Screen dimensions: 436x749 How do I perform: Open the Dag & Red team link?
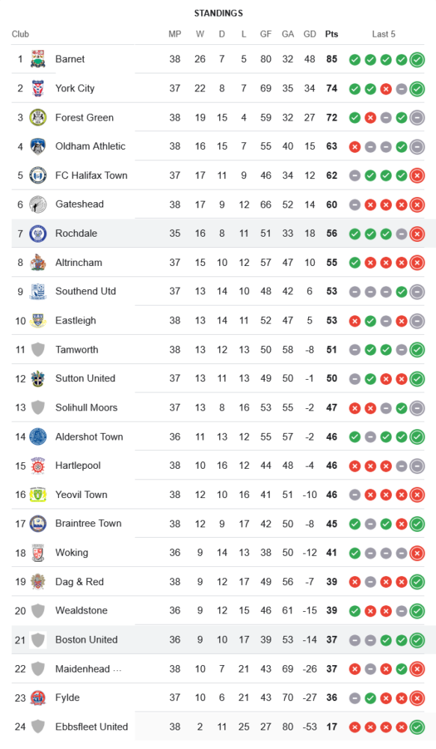click(79, 582)
